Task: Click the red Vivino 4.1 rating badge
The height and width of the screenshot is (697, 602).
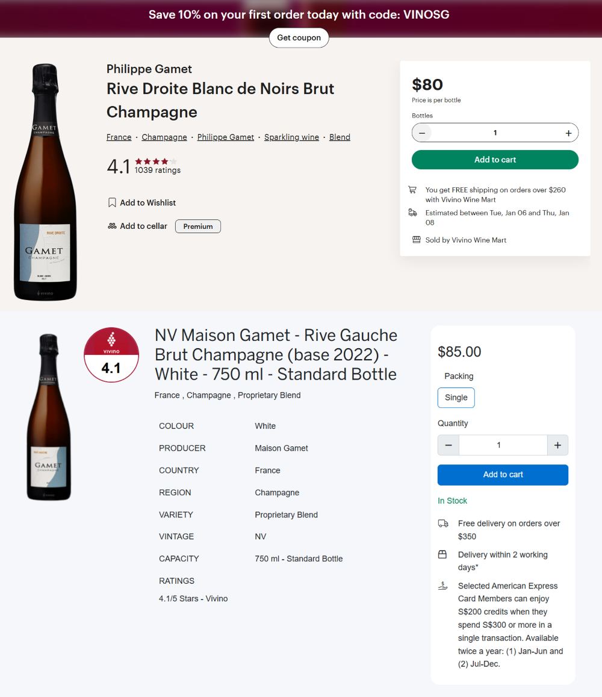Action: click(111, 355)
